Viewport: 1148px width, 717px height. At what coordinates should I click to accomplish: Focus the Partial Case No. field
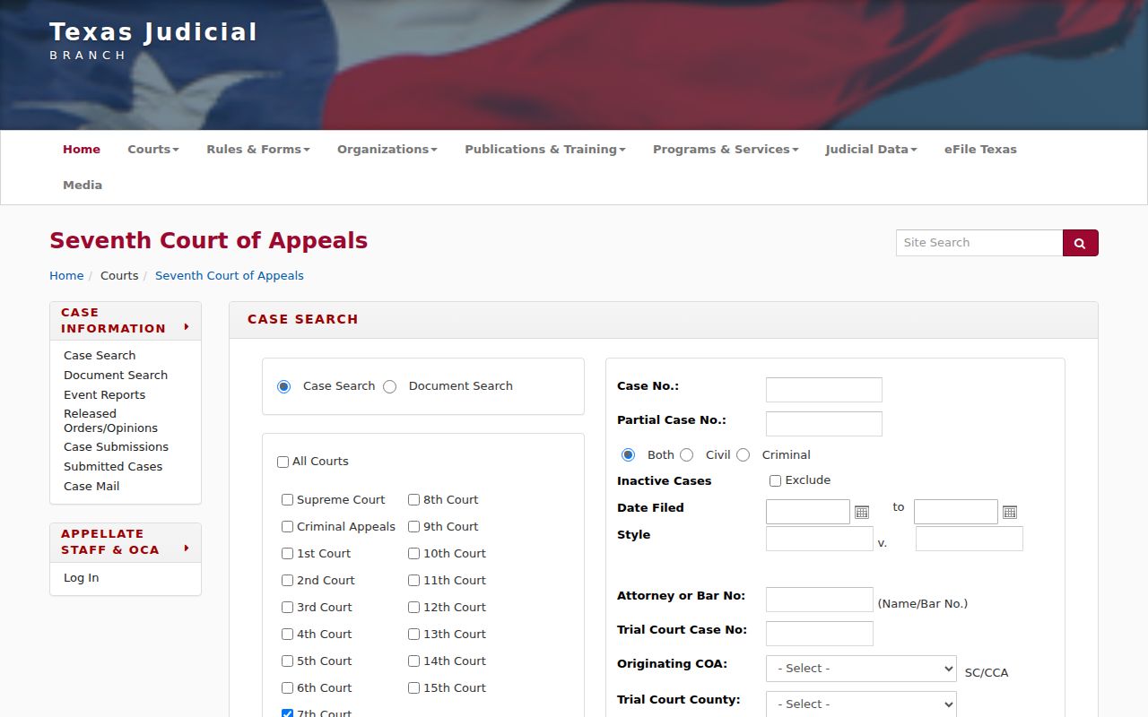[x=824, y=424]
